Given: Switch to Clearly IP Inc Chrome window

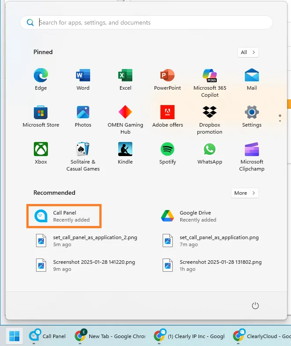Looking at the screenshot, I should (189, 336).
